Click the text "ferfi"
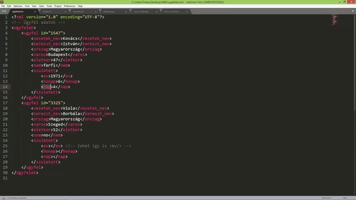Viewport: 356px width, 200px height. (x=50, y=66)
